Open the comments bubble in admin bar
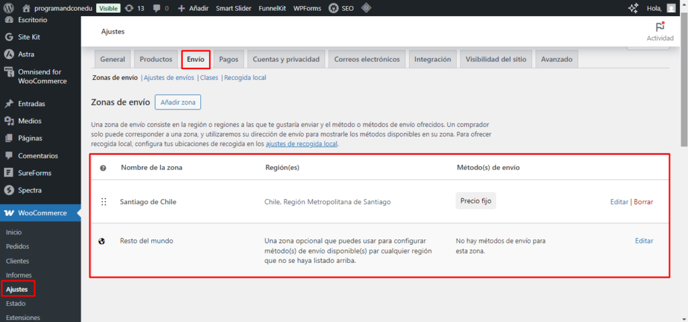 point(161,8)
